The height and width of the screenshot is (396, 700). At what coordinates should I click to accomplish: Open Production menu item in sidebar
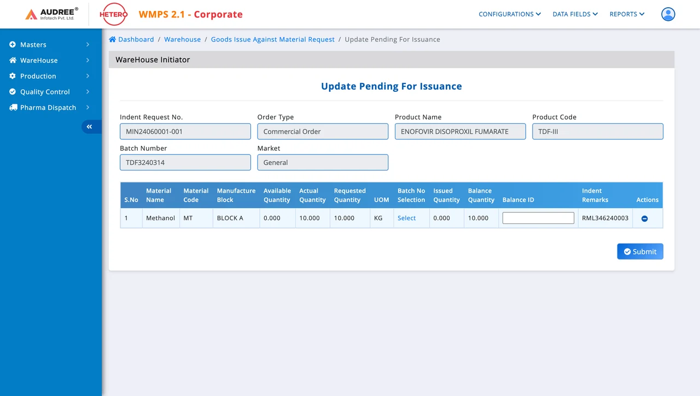click(38, 76)
